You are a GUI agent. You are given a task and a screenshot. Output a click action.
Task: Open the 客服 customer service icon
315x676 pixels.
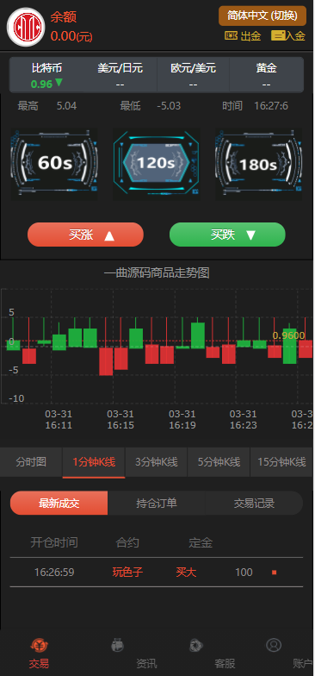click(196, 645)
